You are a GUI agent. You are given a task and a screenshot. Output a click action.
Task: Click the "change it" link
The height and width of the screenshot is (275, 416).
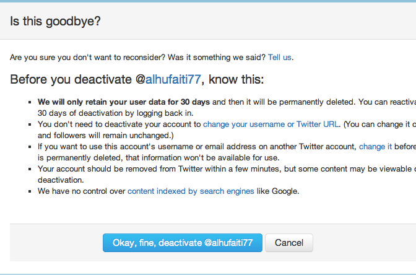coord(376,146)
